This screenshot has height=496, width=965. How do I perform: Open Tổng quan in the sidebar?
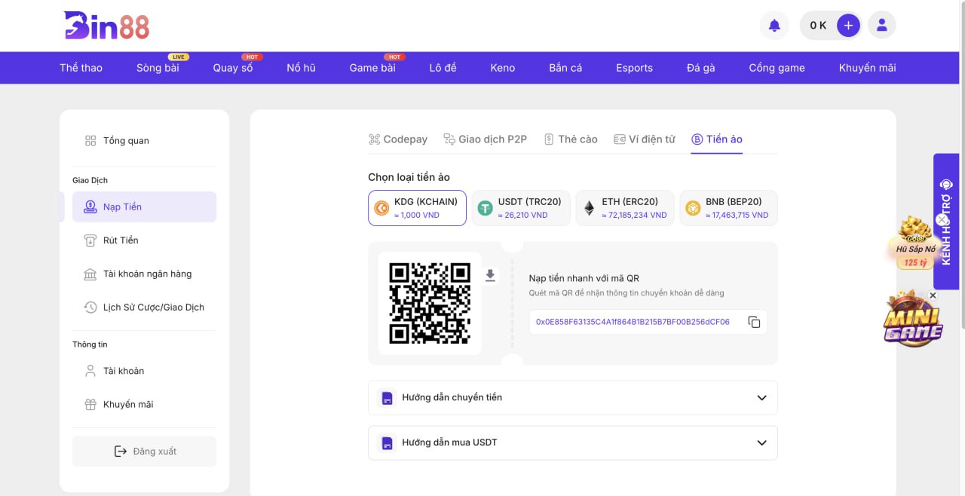[x=144, y=141]
